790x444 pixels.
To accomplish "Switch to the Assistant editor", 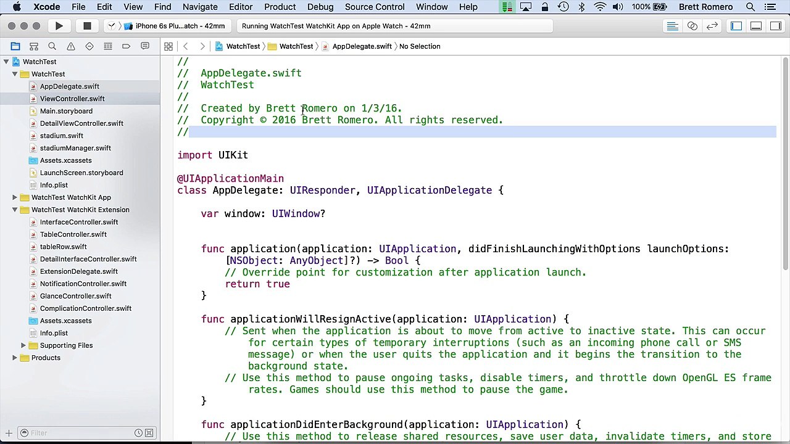I will 692,26.
